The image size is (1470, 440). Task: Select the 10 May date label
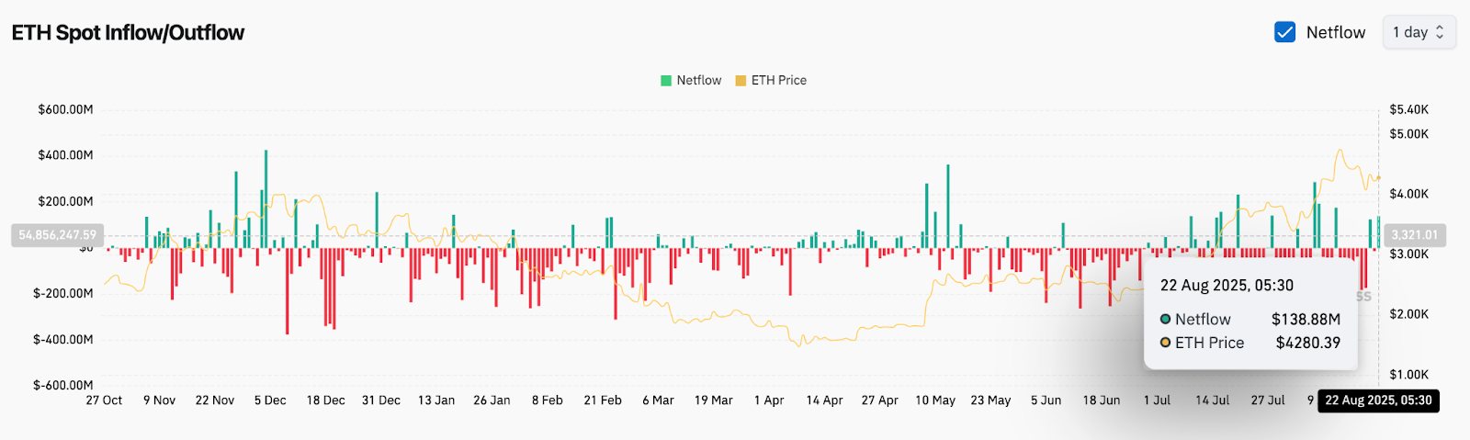pos(935,401)
